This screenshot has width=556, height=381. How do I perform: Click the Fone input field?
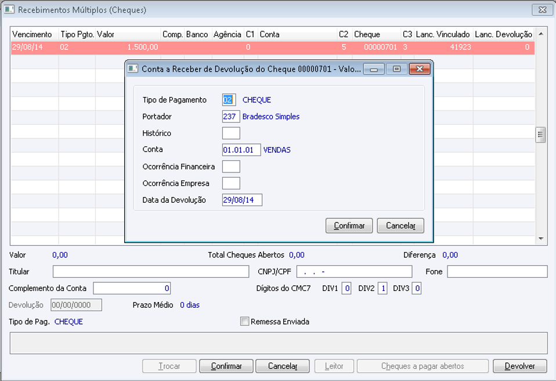click(497, 271)
